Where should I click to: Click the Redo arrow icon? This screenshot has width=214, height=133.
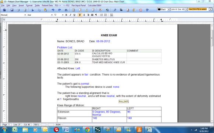[x=60, y=10]
